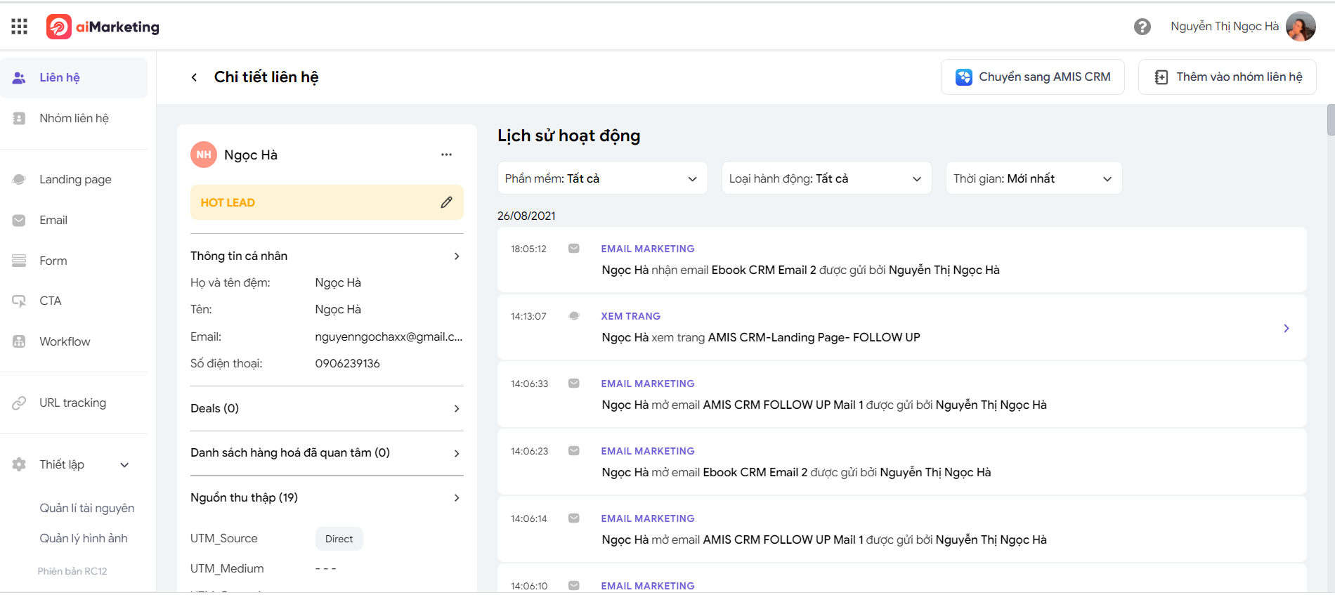Screen dimensions: 1335x595
Task: Click the 14:06:14 FOLLOW UP Mail 1 activity
Action: [902, 530]
